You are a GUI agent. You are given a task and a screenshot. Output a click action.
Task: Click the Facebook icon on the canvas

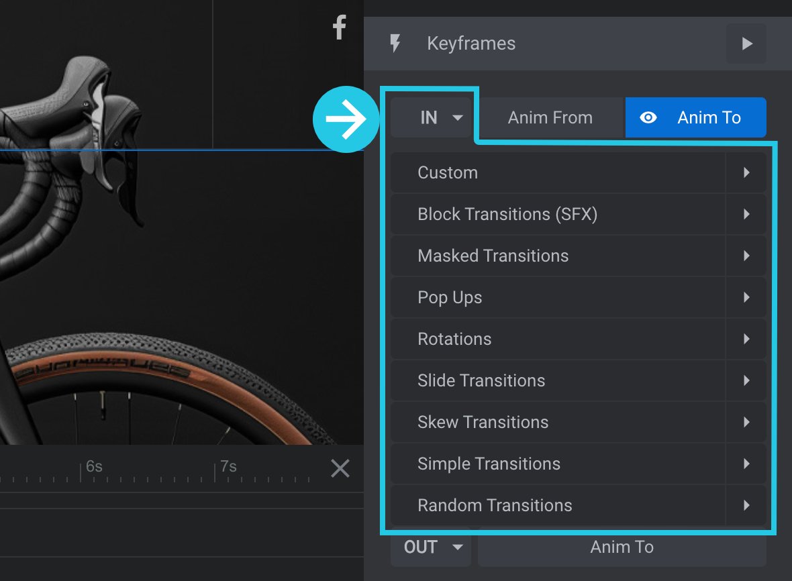click(x=340, y=28)
